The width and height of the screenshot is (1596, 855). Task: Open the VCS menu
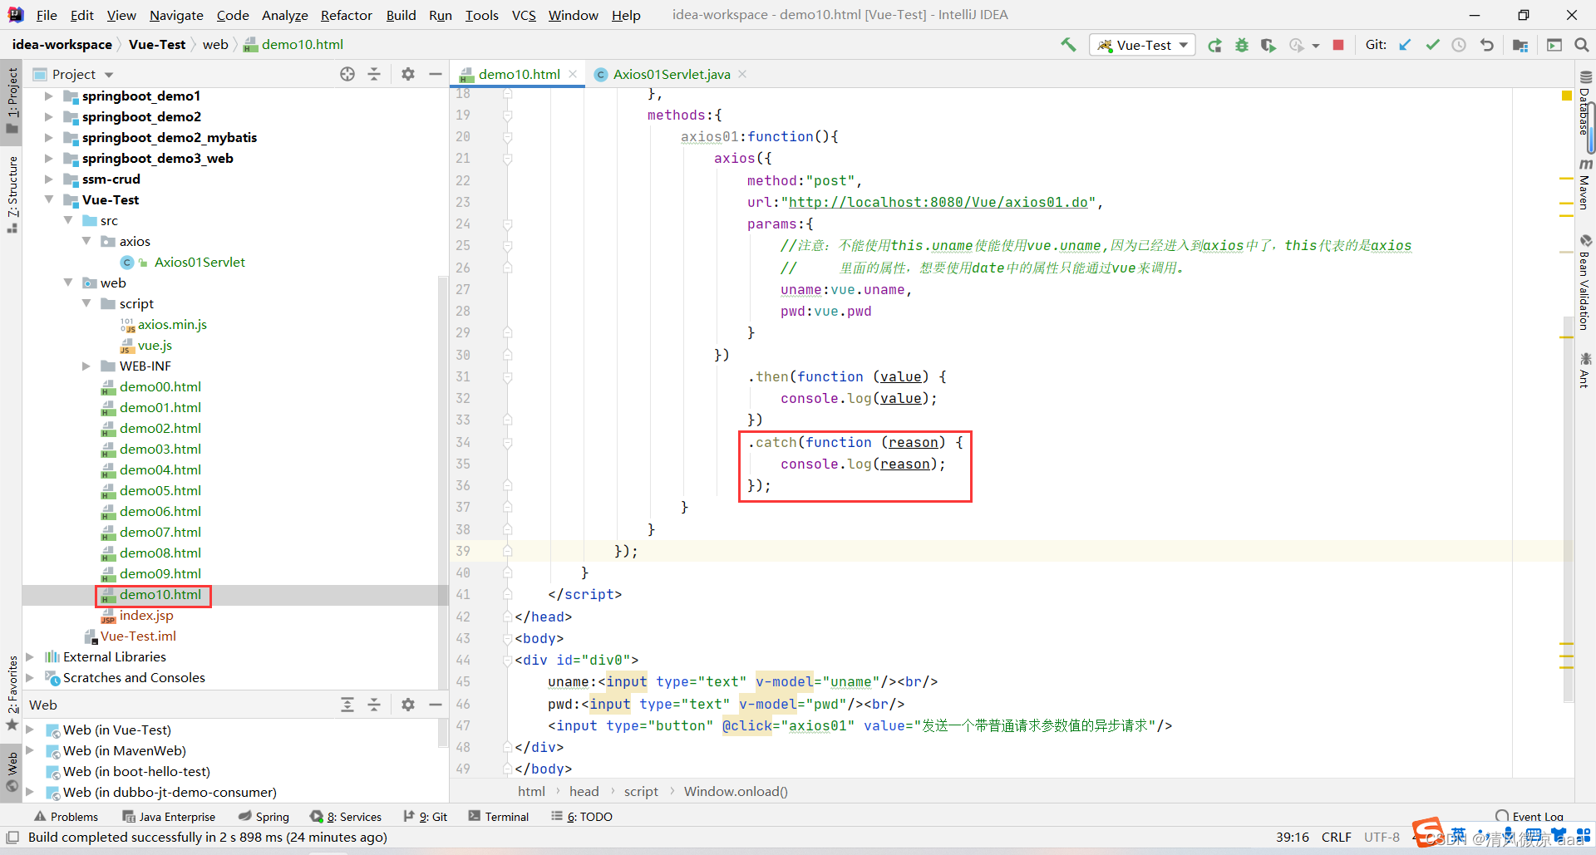pos(524,15)
